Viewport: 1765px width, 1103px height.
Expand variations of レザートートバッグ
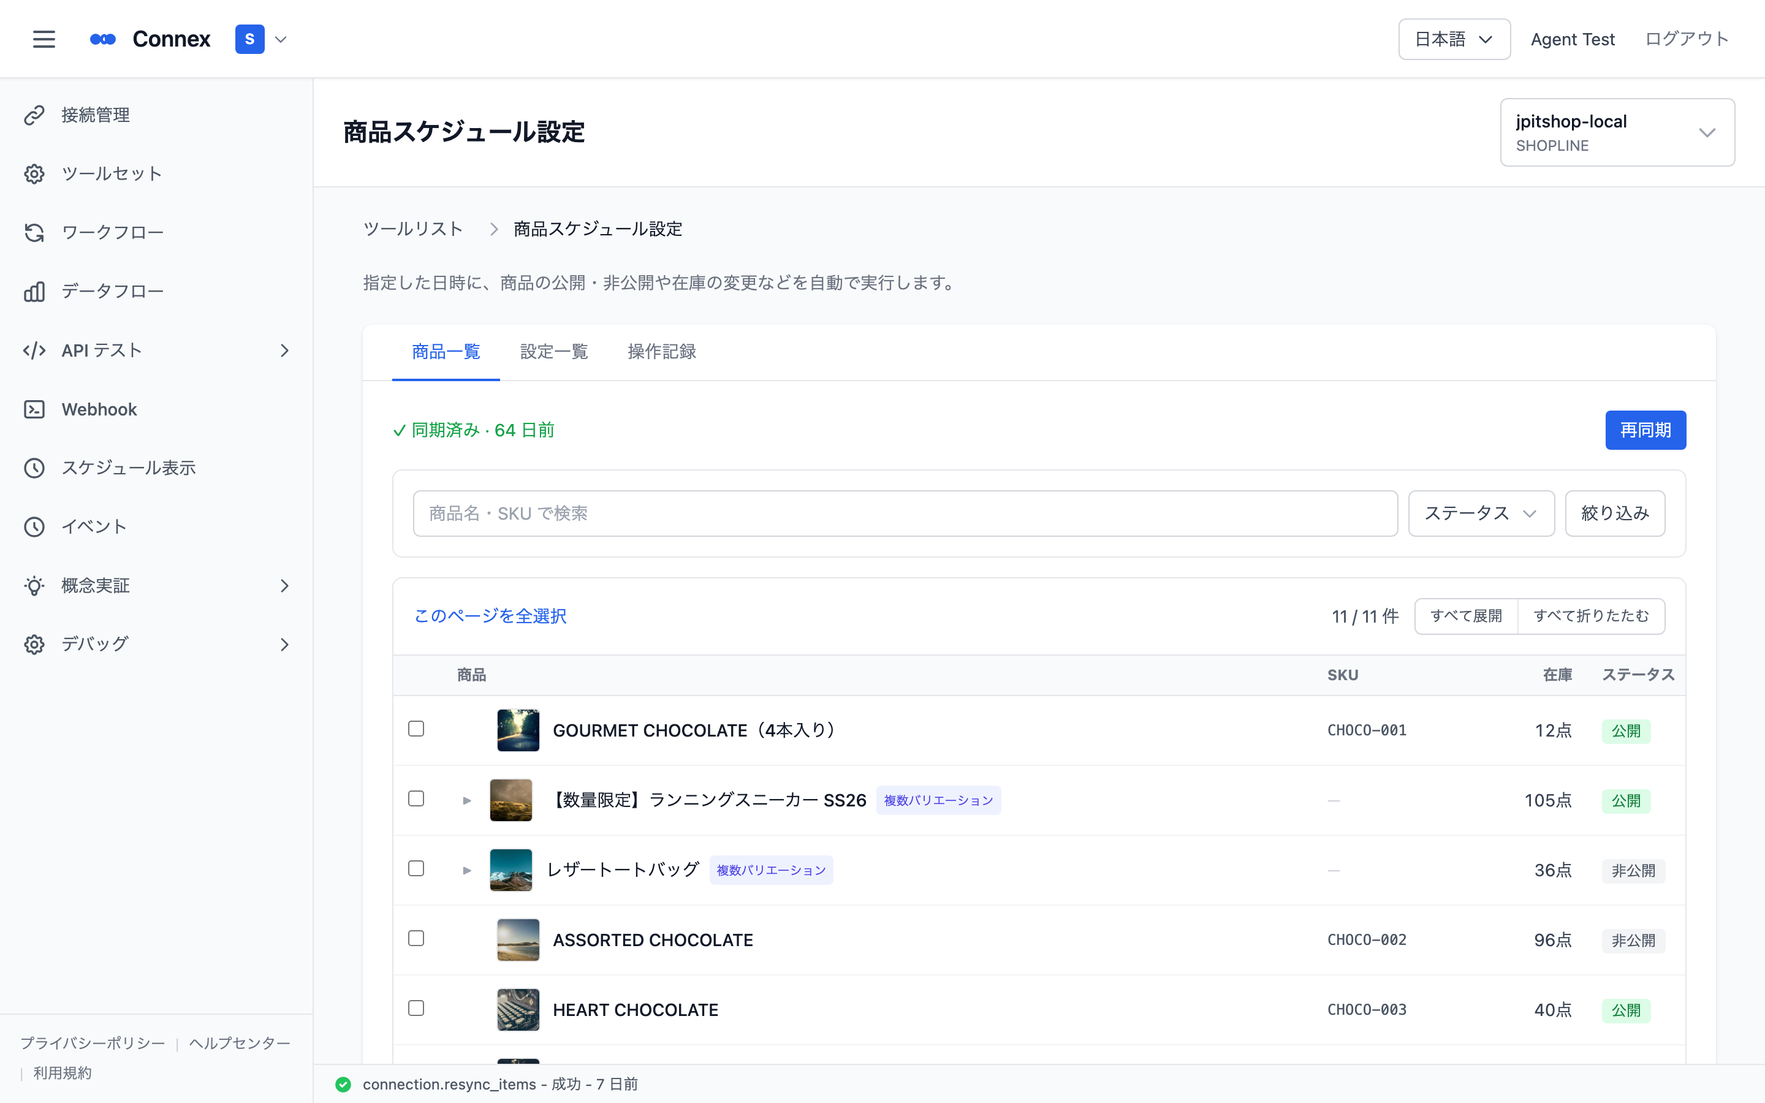(467, 870)
